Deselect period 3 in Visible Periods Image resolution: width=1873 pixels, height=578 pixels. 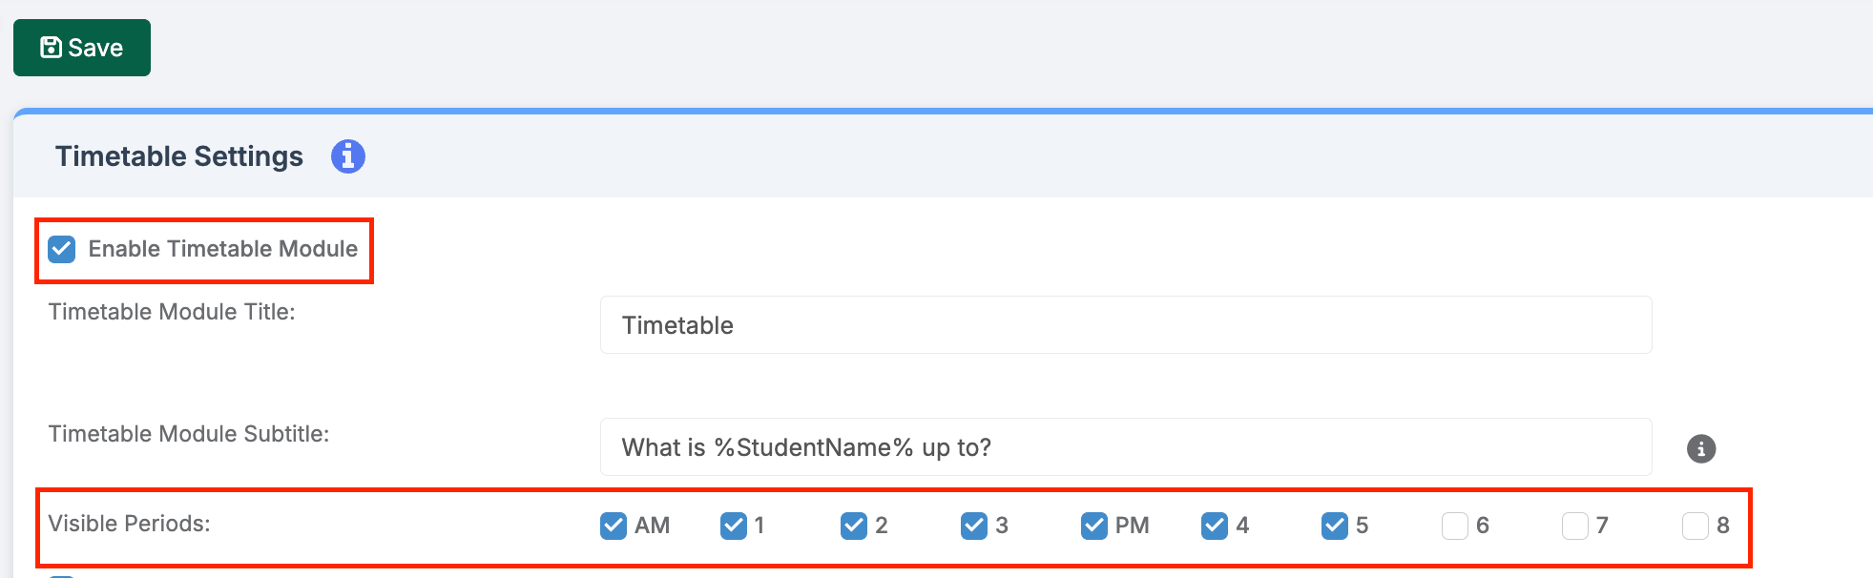pyautogui.click(x=974, y=526)
